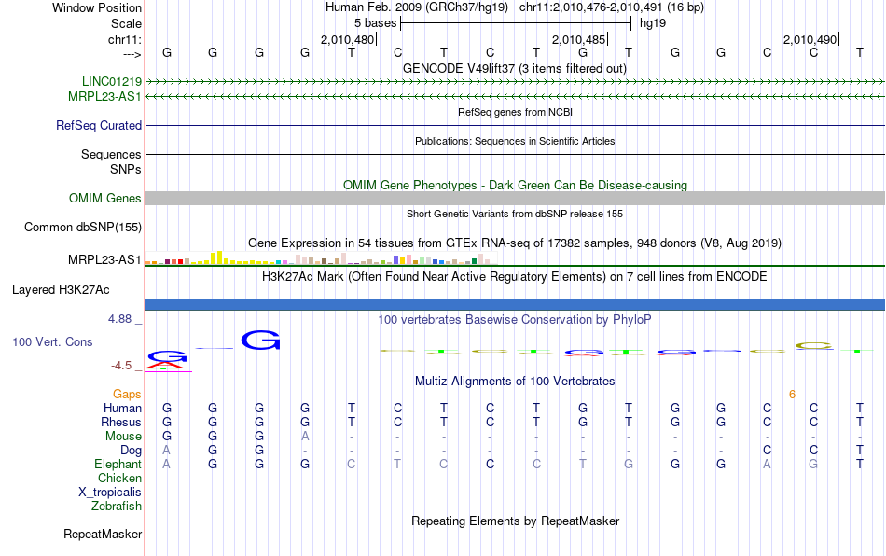Click the blue Layered H3K27Ac signal bar
Image resolution: width=886 pixels, height=556 pixels.
pos(516,304)
